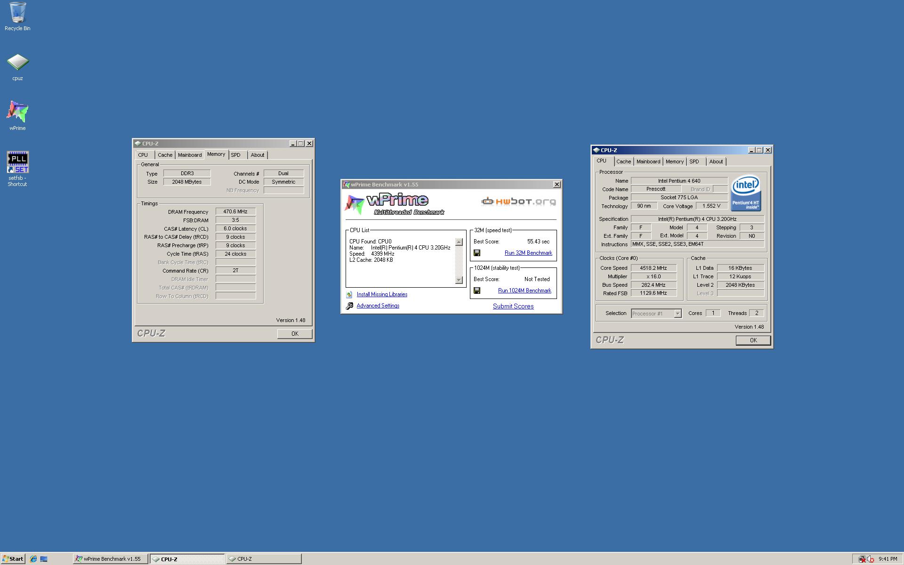The width and height of the screenshot is (904, 565).
Task: Click the wPrime window title bar icon
Action: (x=347, y=185)
